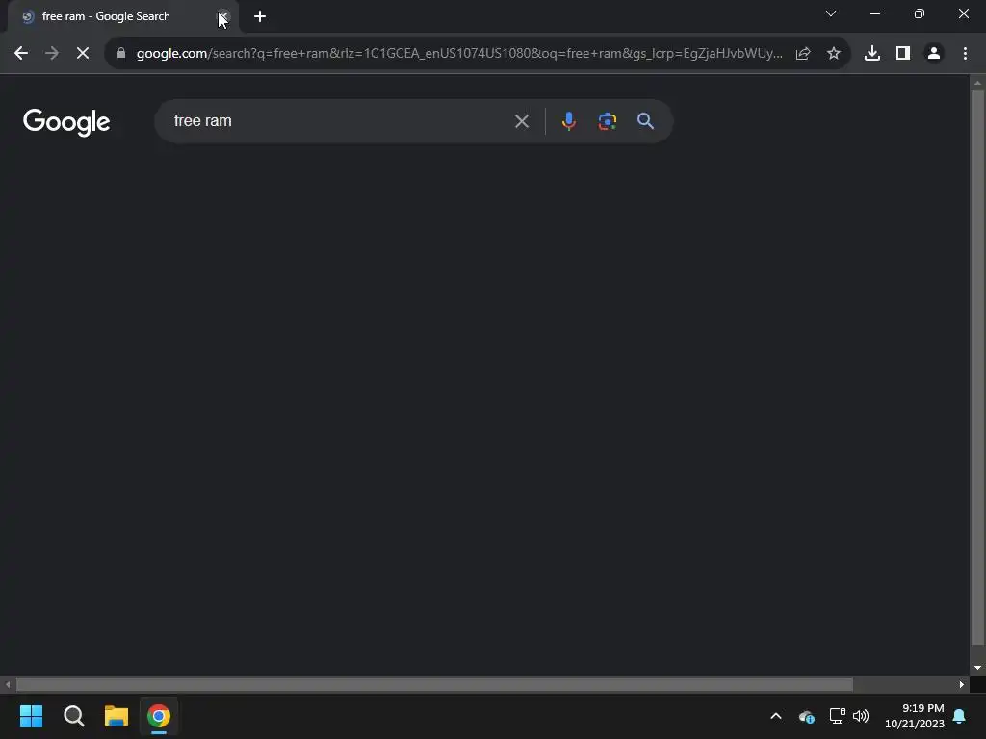The width and height of the screenshot is (986, 739).
Task: Click the vertical scrollbar thumb
Action: click(977, 368)
